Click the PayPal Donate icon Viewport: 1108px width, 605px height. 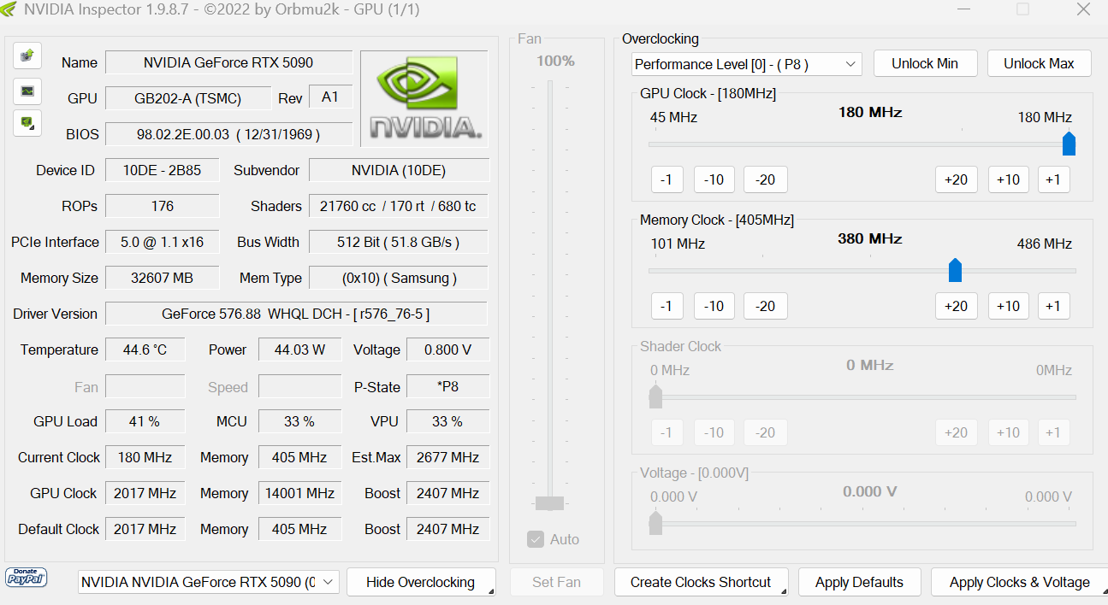(x=27, y=578)
